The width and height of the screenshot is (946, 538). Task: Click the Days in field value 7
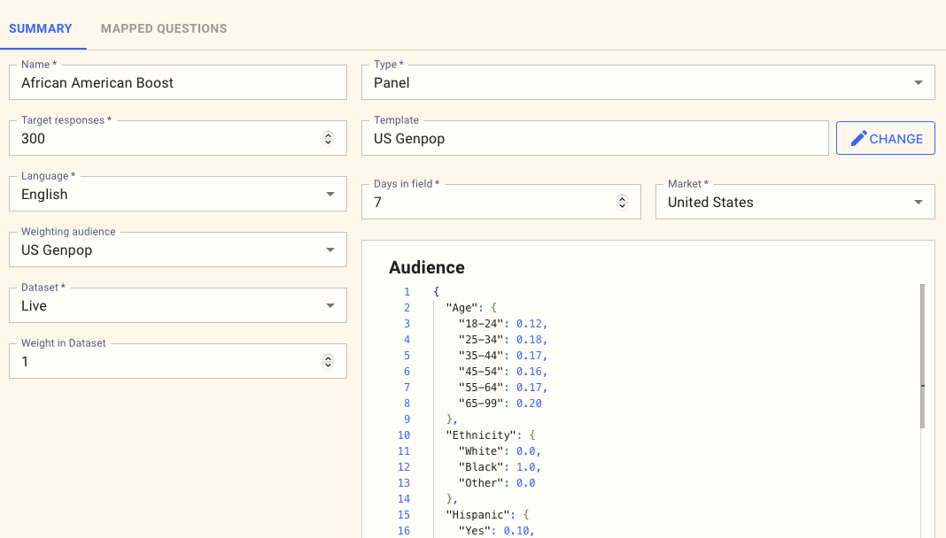coord(487,203)
